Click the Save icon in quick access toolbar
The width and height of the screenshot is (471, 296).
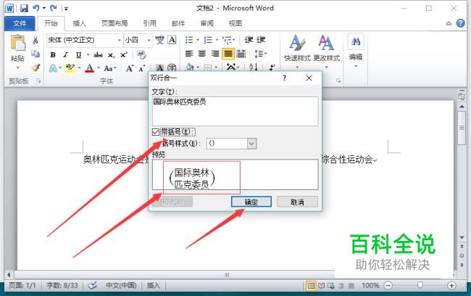(x=24, y=8)
